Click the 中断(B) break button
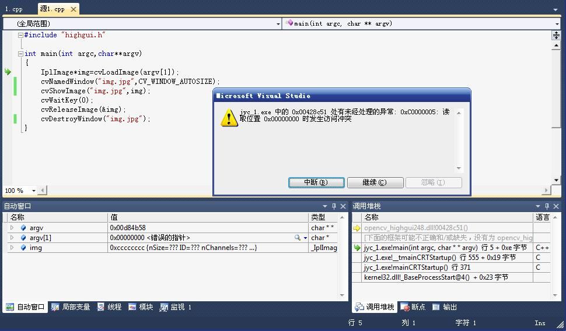The height and width of the screenshot is (331, 566). click(x=316, y=182)
